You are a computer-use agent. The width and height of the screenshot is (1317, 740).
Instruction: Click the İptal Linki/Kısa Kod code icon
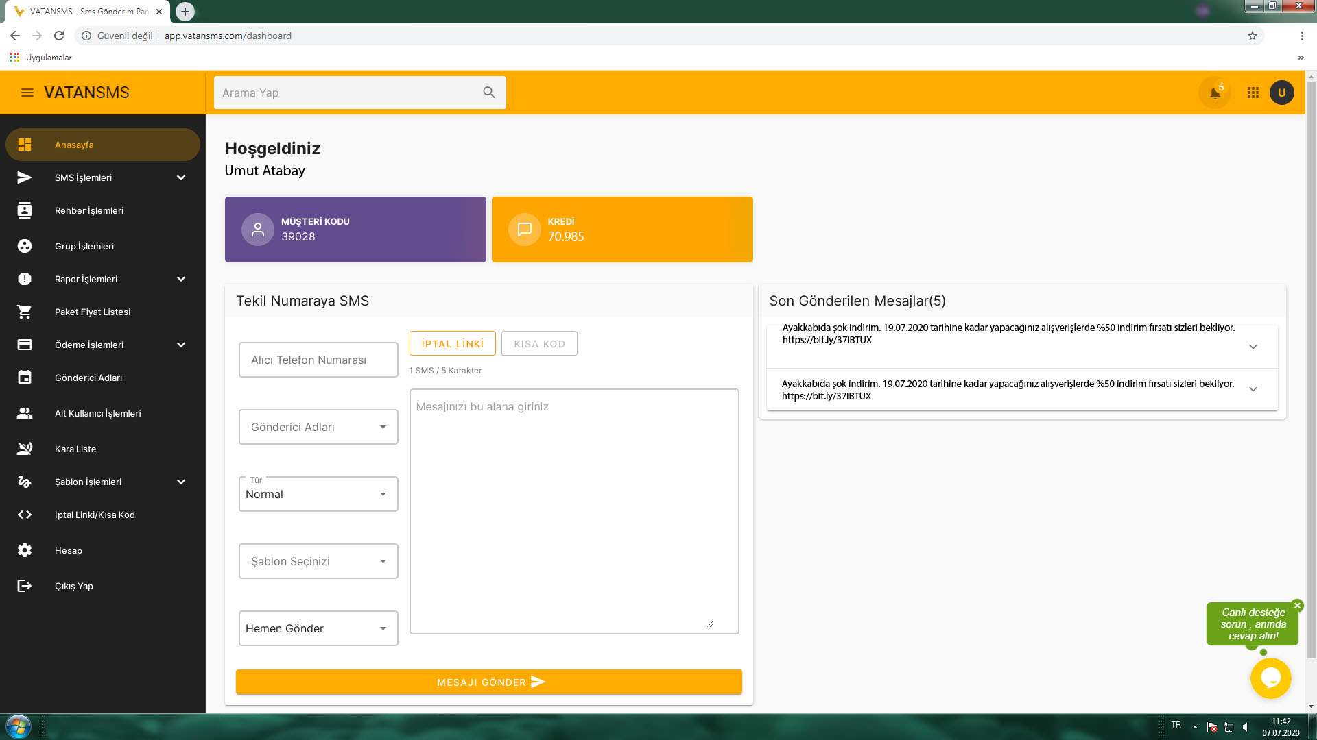click(x=25, y=515)
